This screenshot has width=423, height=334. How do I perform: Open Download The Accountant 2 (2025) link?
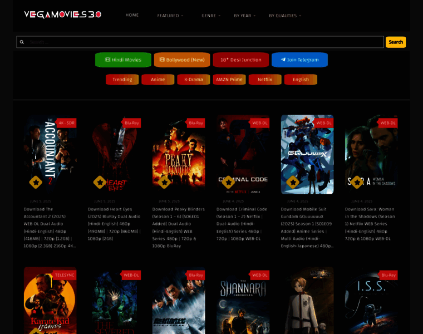pyautogui.click(x=50, y=228)
